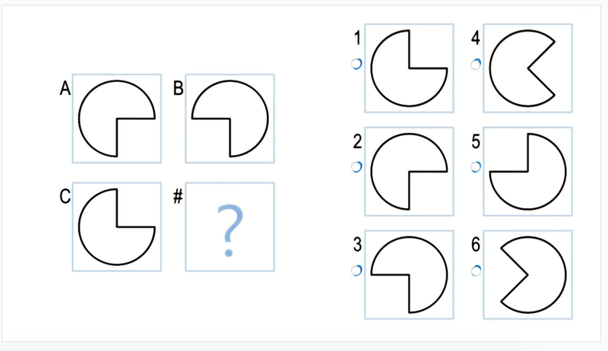Screen dimensions: 608x351
Task: Click the # label beside question tile
Action: coord(178,197)
